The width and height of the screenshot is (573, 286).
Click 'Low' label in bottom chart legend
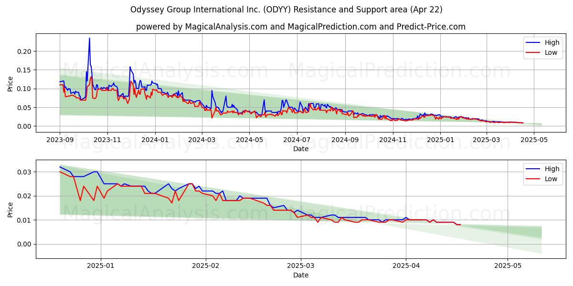tap(551, 179)
